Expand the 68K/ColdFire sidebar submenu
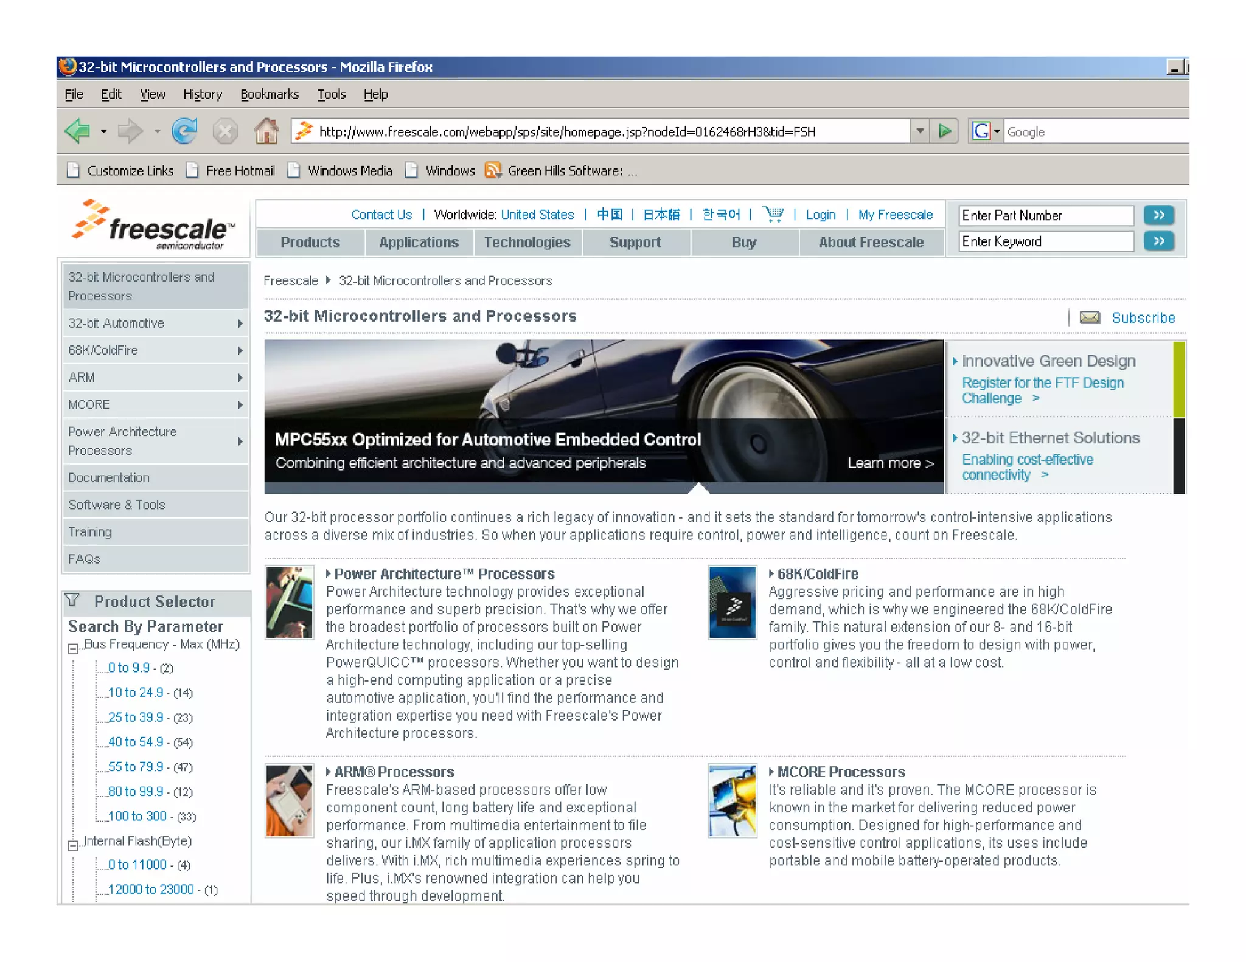The image size is (1246, 962). (240, 350)
